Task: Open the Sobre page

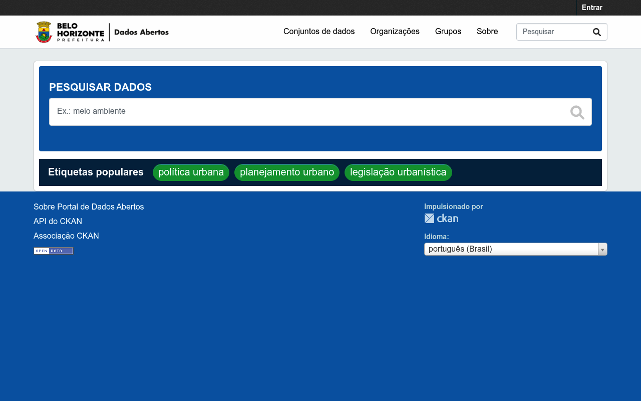Action: [487, 32]
